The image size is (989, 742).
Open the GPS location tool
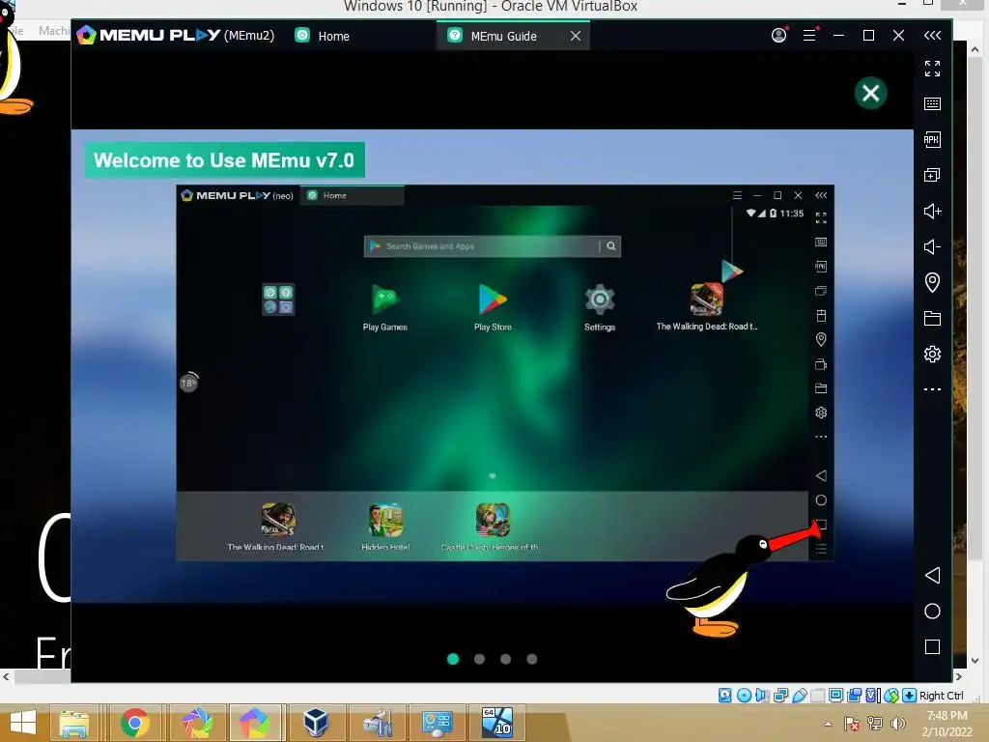click(x=932, y=282)
